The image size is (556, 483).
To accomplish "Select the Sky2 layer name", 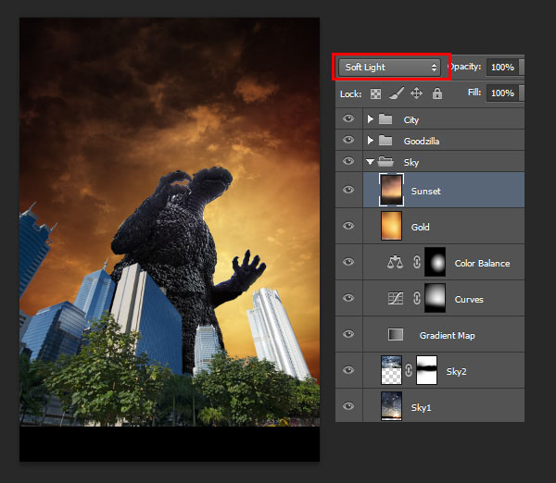I will tap(456, 371).
